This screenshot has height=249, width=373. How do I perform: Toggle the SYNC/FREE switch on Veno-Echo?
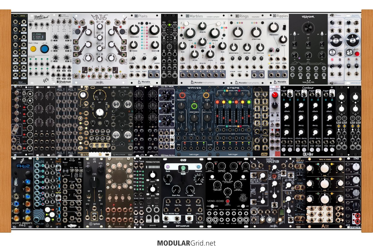pyautogui.click(x=212, y=206)
